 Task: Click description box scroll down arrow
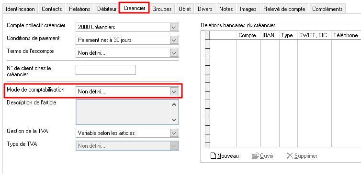click(x=174, y=120)
